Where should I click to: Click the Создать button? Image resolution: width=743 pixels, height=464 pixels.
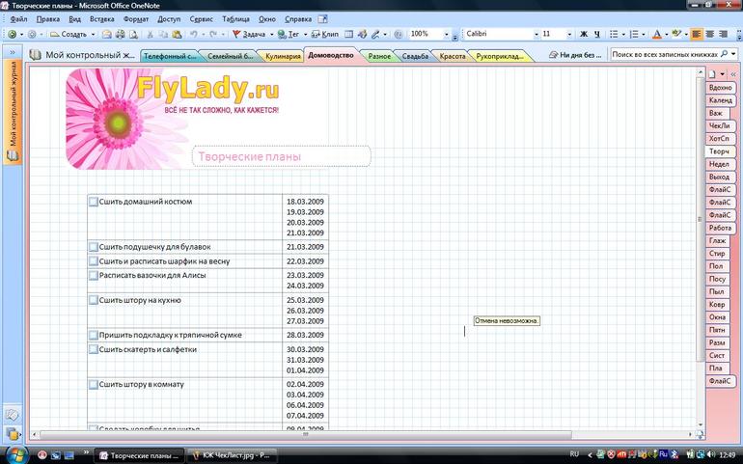pos(71,34)
